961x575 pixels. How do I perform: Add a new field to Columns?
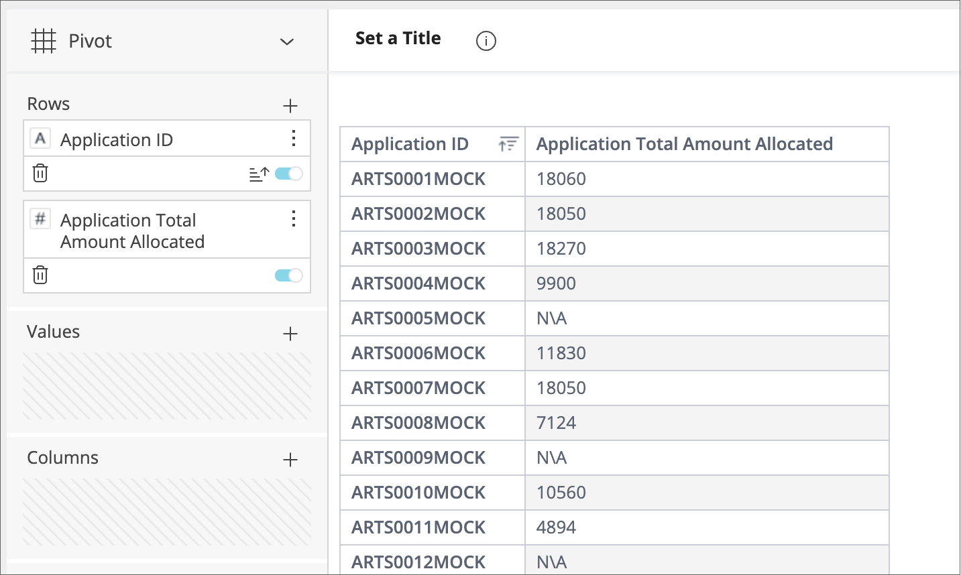(290, 460)
